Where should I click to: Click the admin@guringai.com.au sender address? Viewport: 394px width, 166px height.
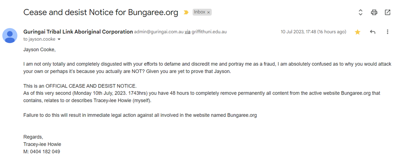pos(159,32)
